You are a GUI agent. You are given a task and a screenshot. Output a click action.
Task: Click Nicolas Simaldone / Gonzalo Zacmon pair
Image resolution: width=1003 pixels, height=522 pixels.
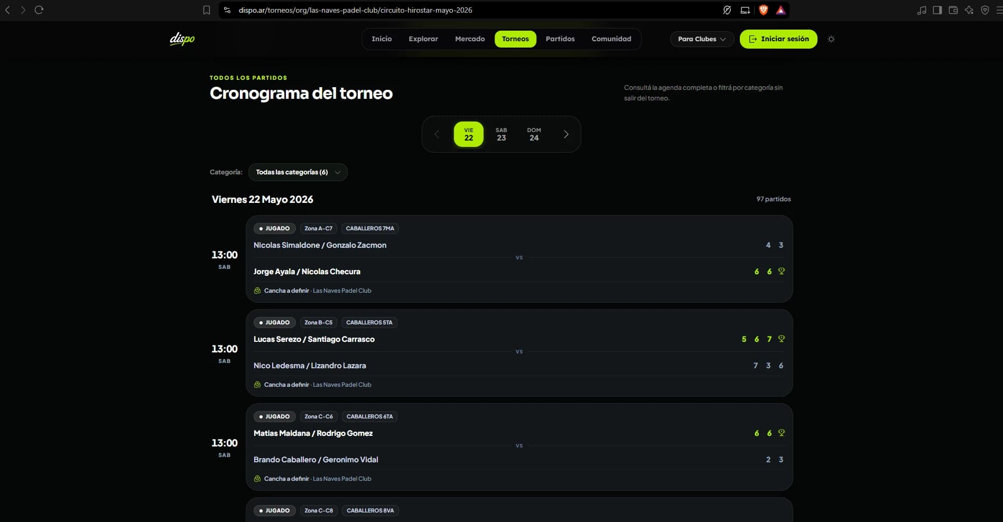pos(320,245)
